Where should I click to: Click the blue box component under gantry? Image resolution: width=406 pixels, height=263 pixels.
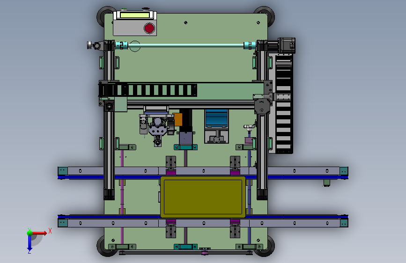pyautogui.click(x=216, y=118)
